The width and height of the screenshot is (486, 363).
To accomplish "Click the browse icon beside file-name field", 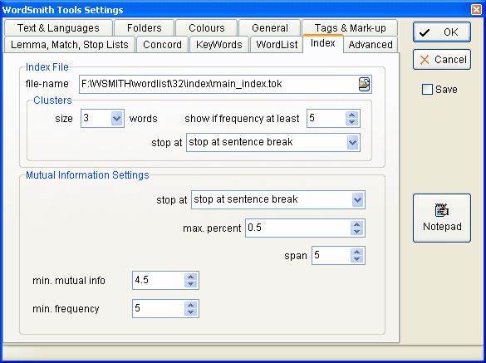I will point(364,85).
